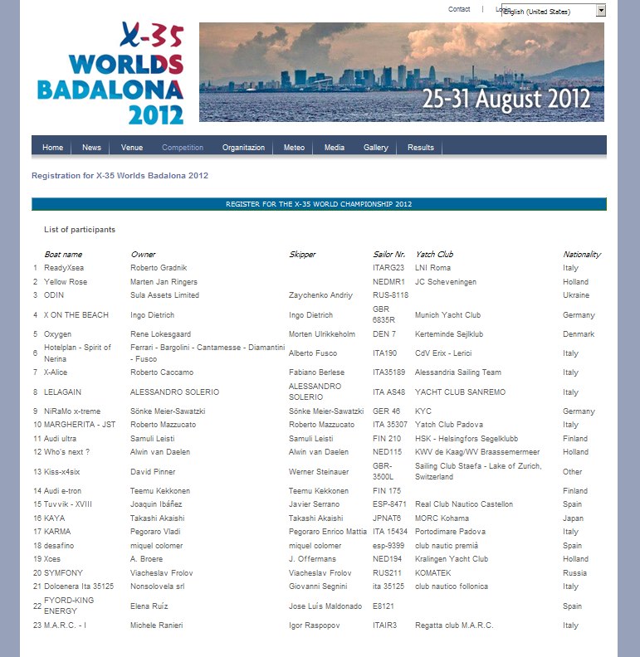Open the Competition menu
Viewport: 640px width, 657px height.
coord(183,148)
